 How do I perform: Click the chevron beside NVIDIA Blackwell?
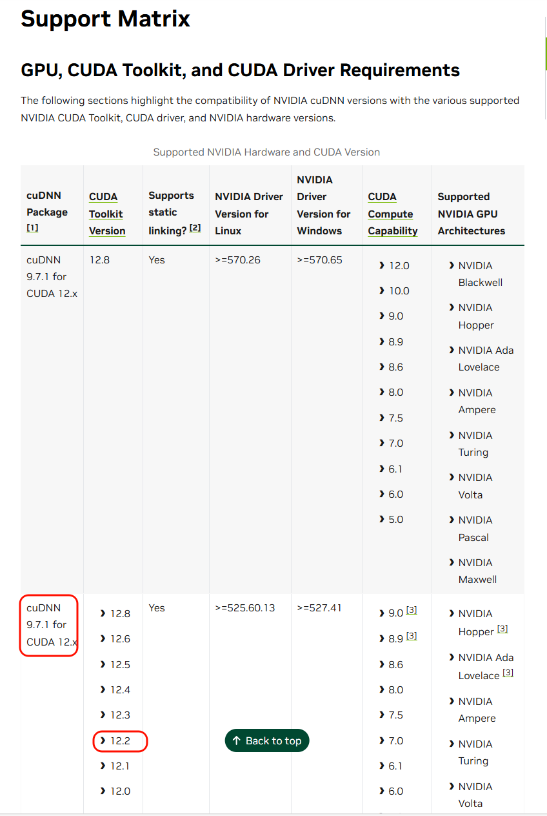(x=452, y=265)
